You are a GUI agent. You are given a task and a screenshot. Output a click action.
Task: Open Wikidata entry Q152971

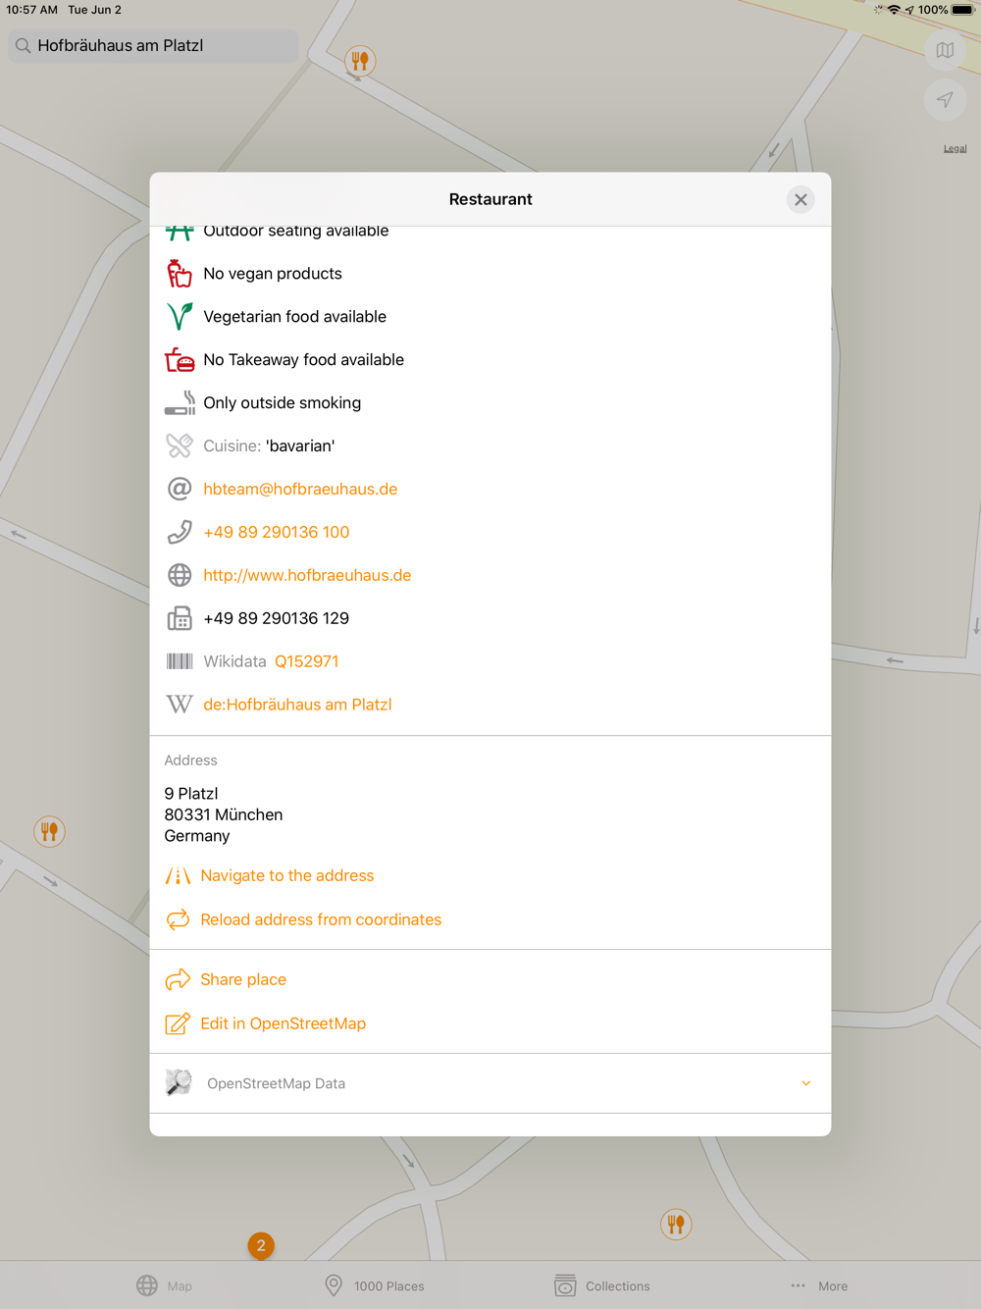point(307,661)
